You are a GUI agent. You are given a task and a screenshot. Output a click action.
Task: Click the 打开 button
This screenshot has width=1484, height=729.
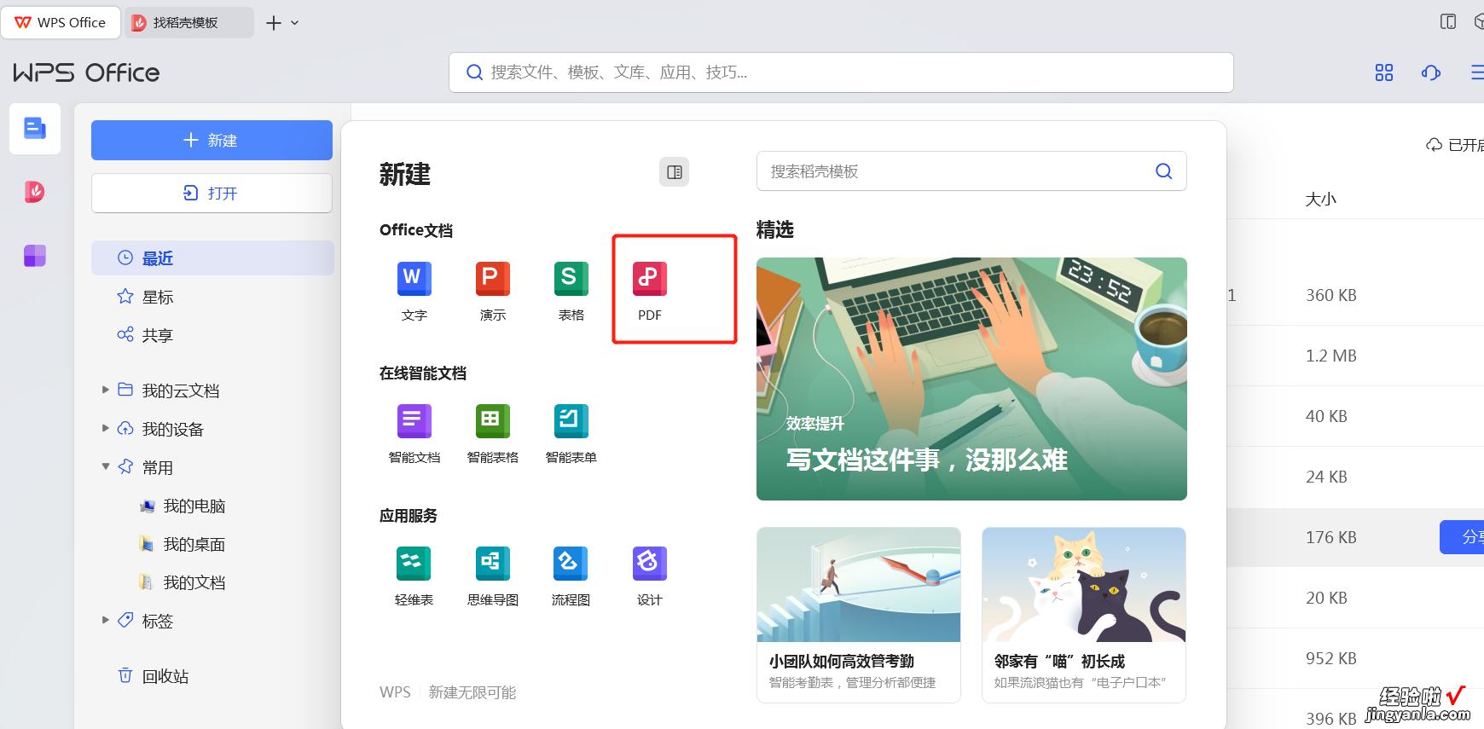pyautogui.click(x=212, y=193)
